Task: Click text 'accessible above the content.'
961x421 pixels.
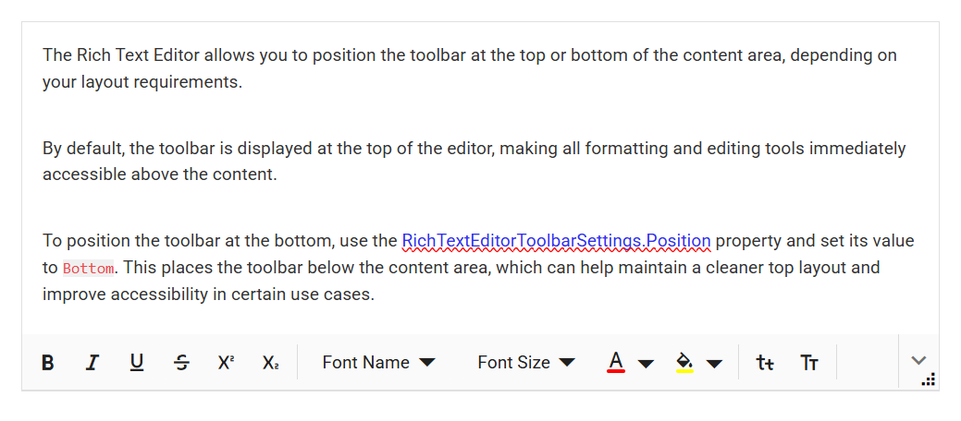Action: coord(160,174)
